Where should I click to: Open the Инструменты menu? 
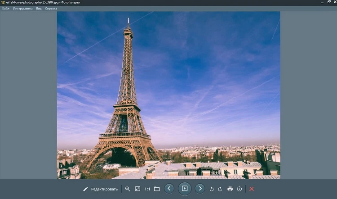[x=22, y=9]
